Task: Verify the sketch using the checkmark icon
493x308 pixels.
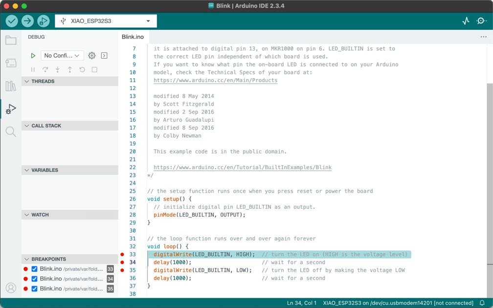Action: tap(11, 21)
